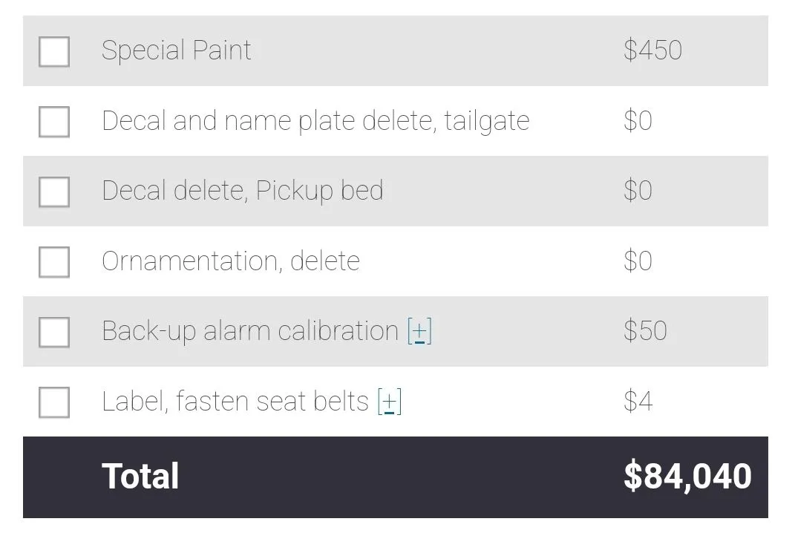Enable Decal delete, Pickup bed checkbox

tap(54, 192)
